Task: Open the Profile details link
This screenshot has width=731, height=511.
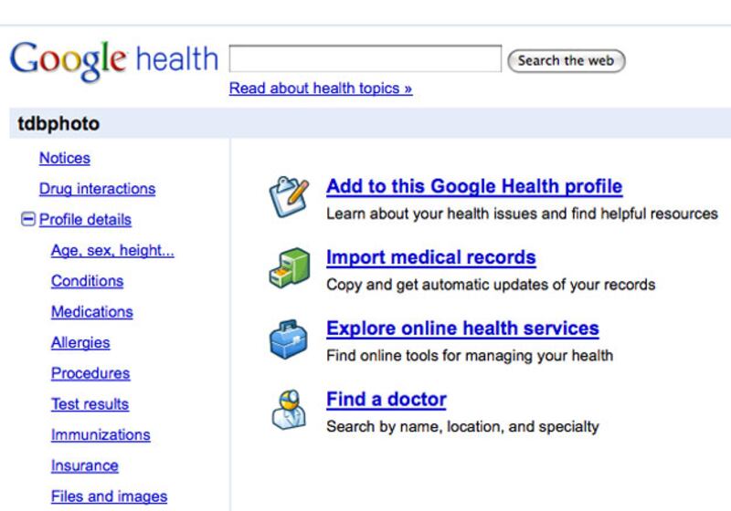Action: click(x=85, y=220)
